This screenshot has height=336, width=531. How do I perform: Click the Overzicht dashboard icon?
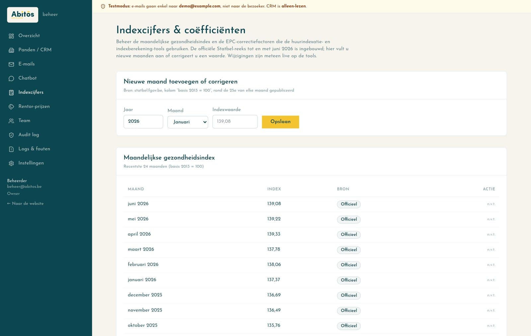point(11,36)
